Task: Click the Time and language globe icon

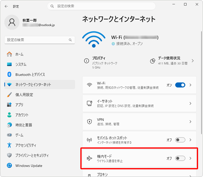Action: 9,125
